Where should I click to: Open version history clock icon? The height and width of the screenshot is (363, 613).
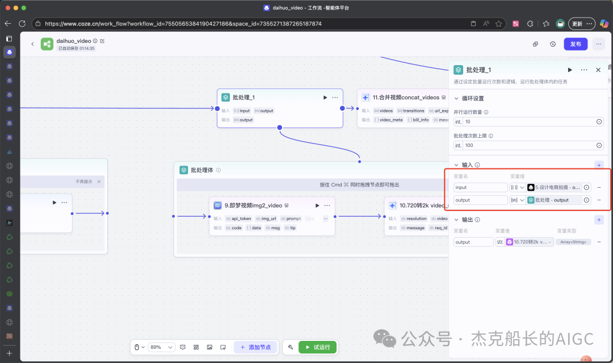click(x=553, y=44)
